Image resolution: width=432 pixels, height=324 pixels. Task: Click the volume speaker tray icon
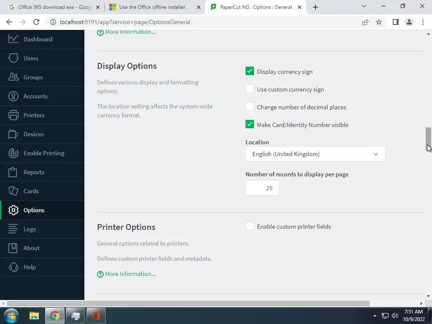[395, 316]
